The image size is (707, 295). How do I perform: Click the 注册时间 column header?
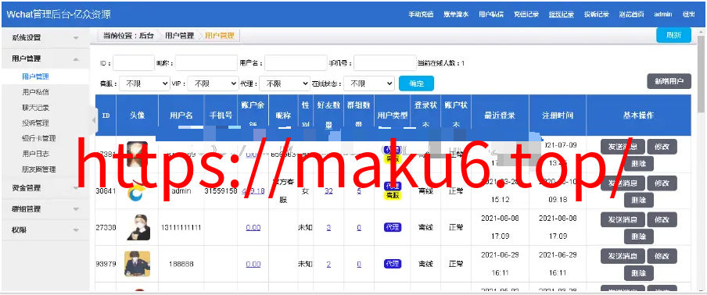coord(558,116)
